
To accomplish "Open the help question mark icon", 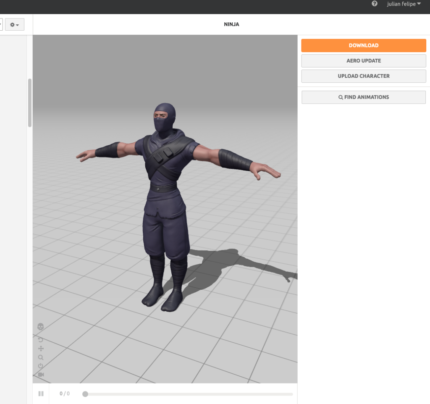I will coord(374,4).
